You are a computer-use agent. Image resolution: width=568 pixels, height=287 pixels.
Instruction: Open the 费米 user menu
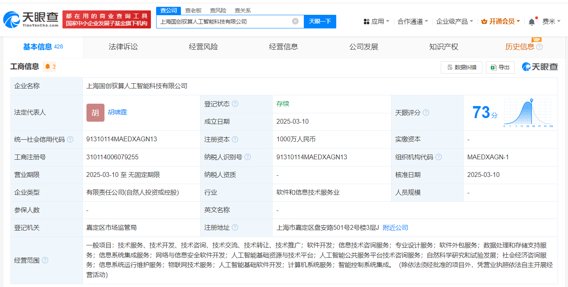(x=551, y=22)
